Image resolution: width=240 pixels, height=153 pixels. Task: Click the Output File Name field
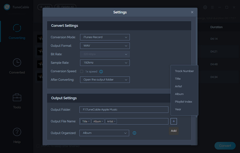(x=124, y=121)
